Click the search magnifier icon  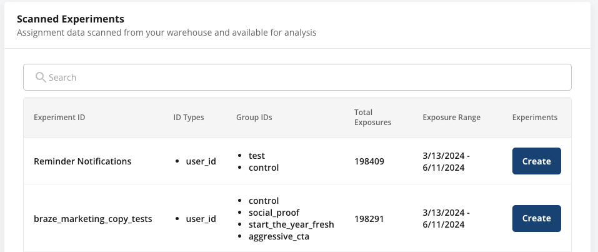[41, 78]
